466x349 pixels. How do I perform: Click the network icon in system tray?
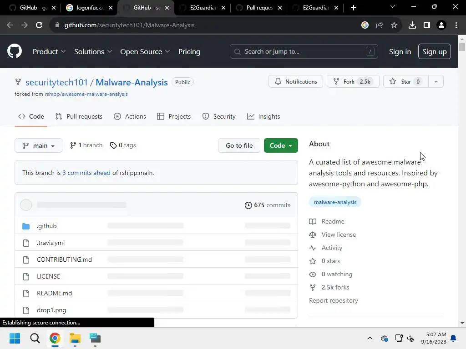click(x=399, y=338)
